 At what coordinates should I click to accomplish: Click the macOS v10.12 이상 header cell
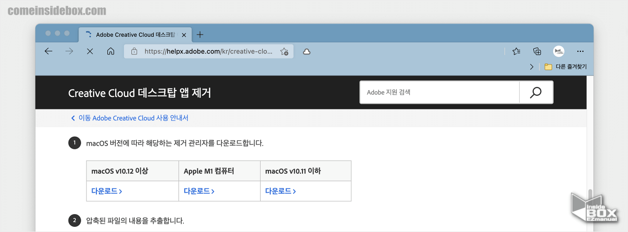(x=132, y=171)
